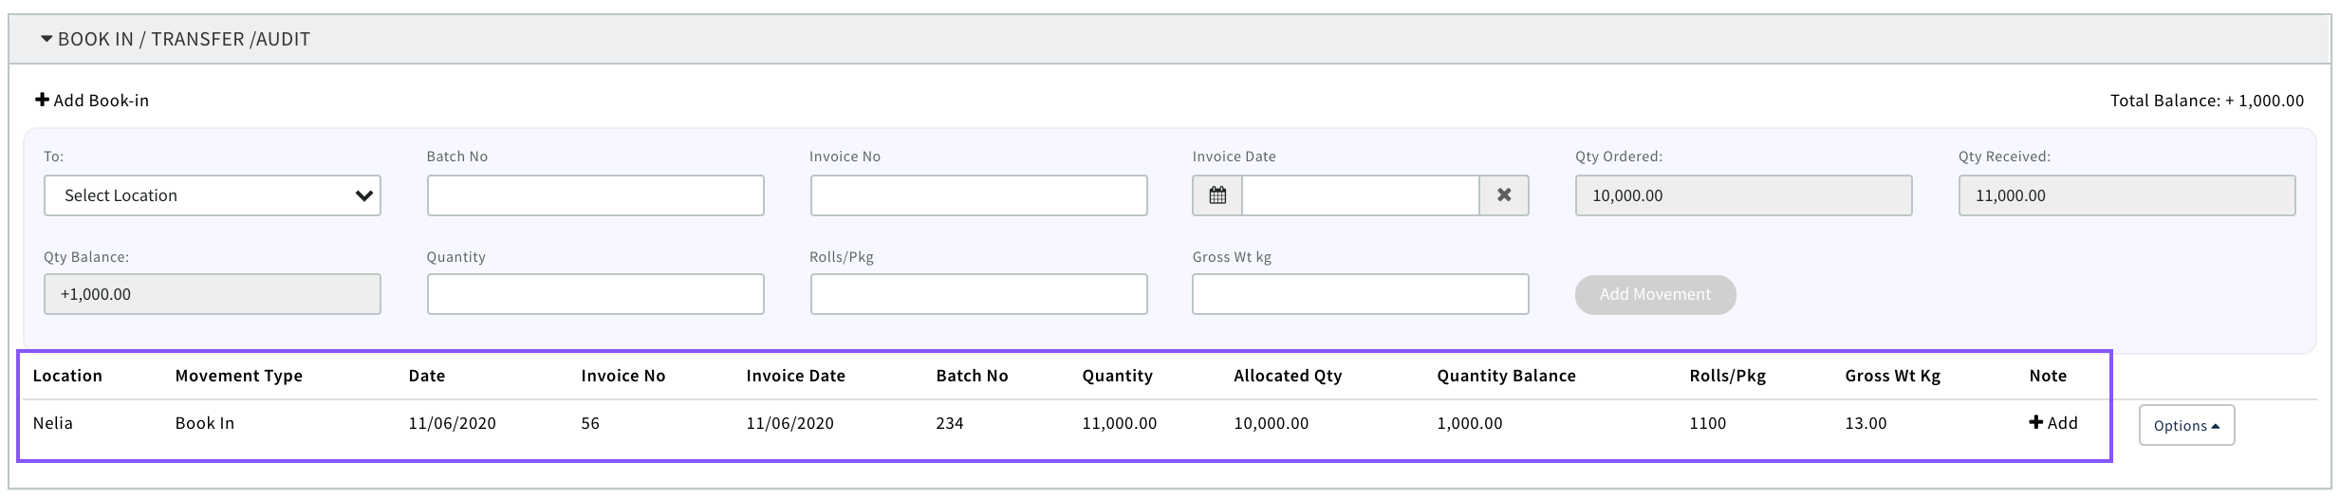Click the Qty Ordered field

(1743, 195)
